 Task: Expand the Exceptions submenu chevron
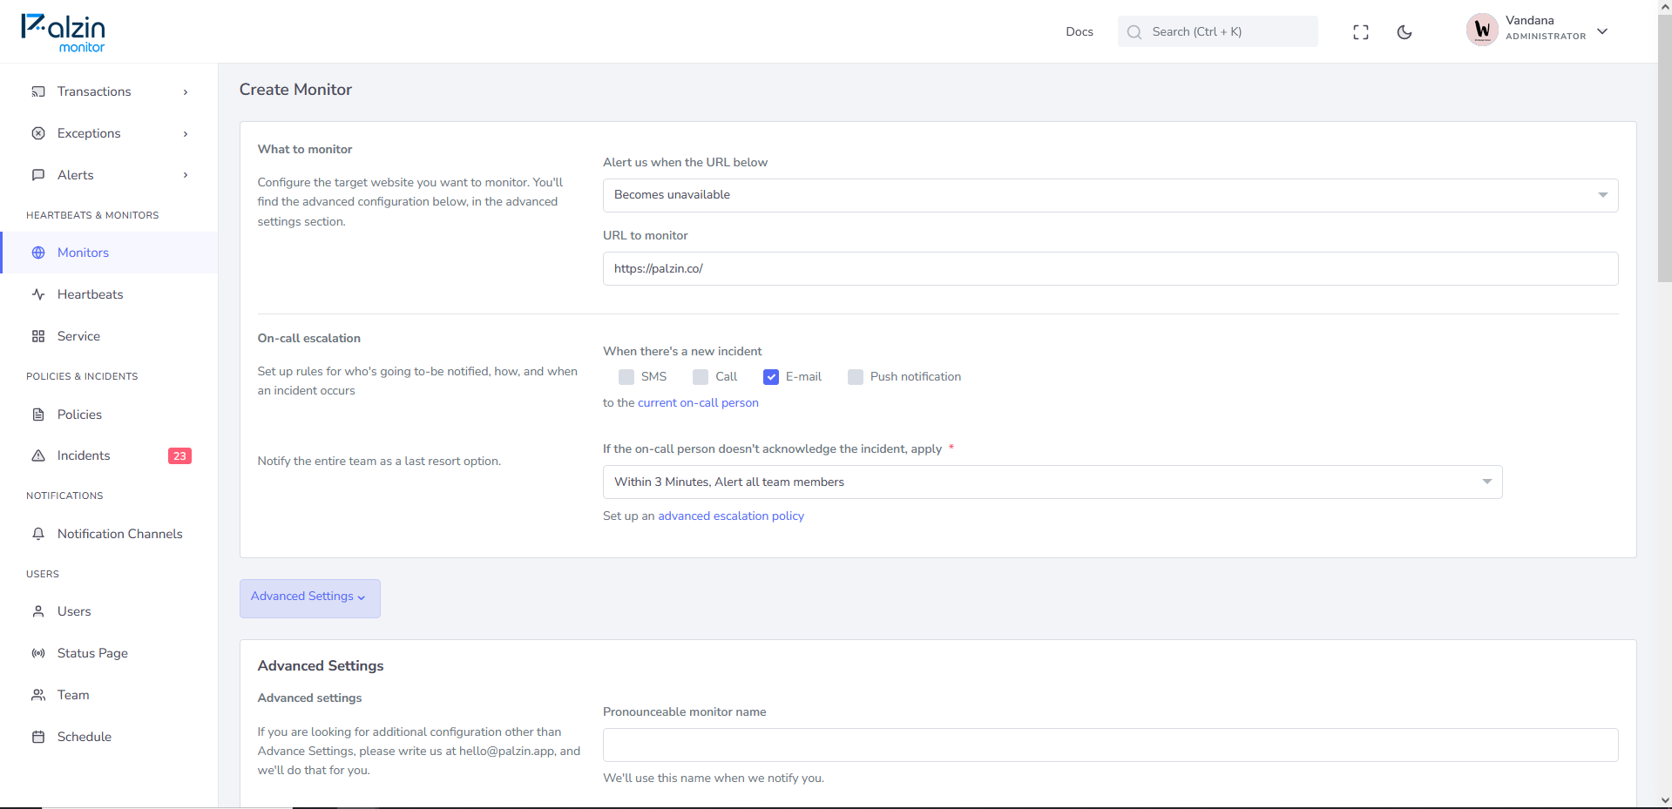pyautogui.click(x=186, y=134)
